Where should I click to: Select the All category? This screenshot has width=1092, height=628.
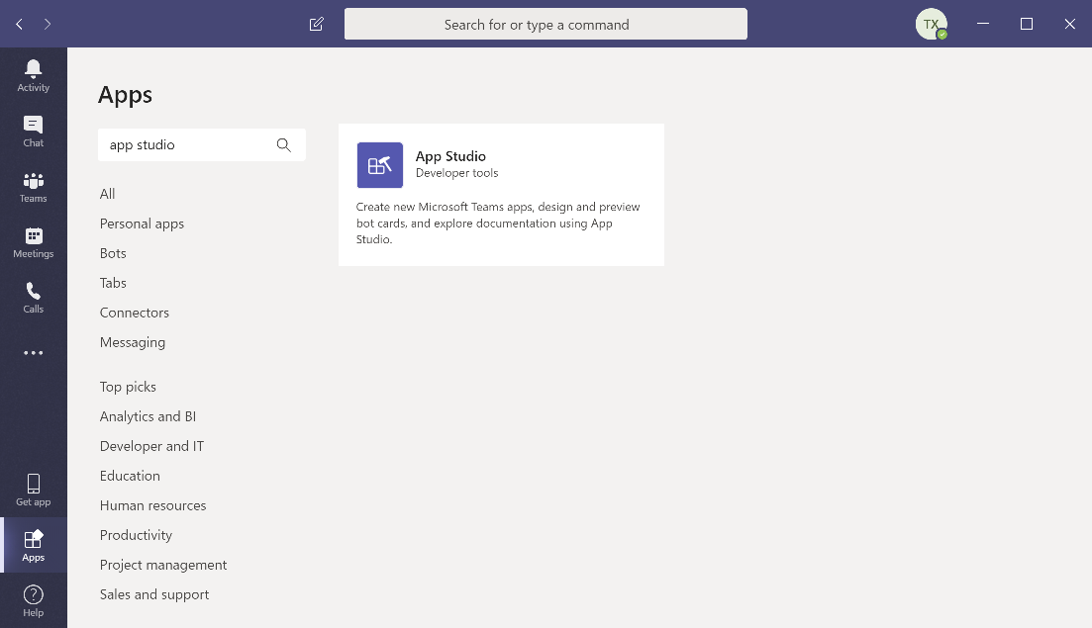click(107, 194)
